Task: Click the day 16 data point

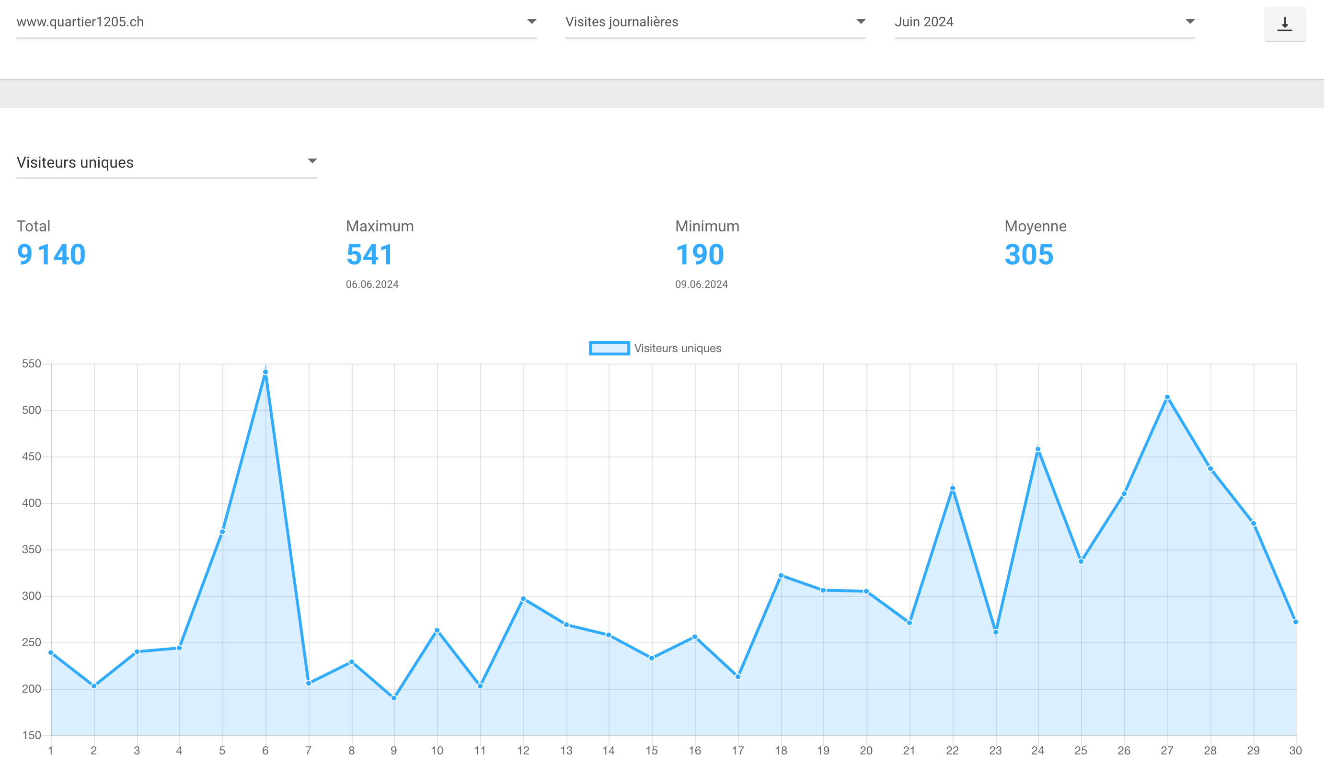Action: click(x=694, y=637)
